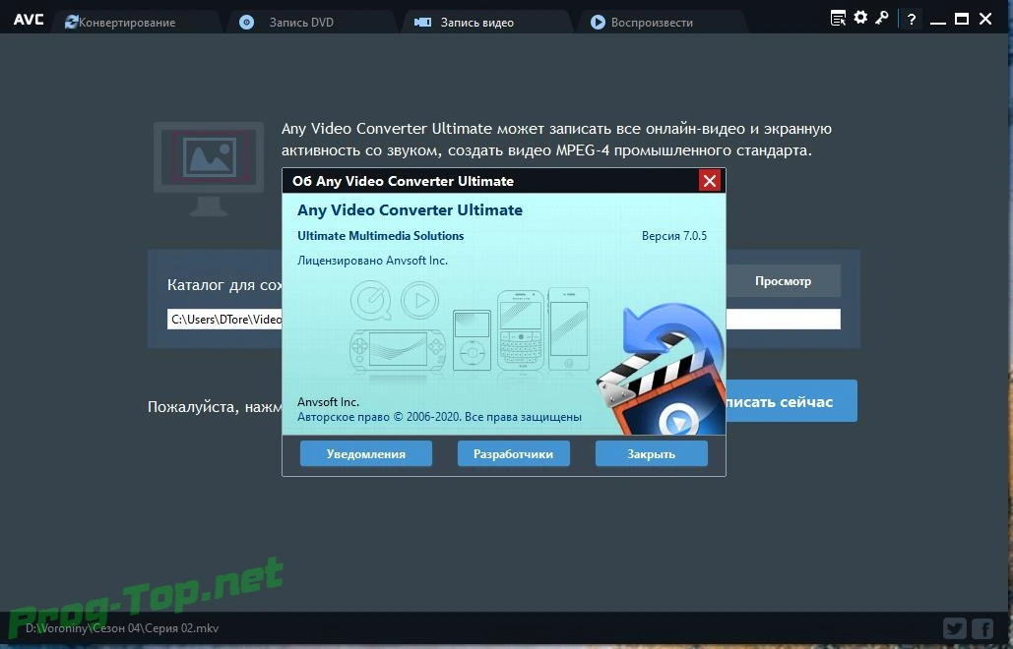
Task: Click the Разработчики button
Action: (x=514, y=453)
